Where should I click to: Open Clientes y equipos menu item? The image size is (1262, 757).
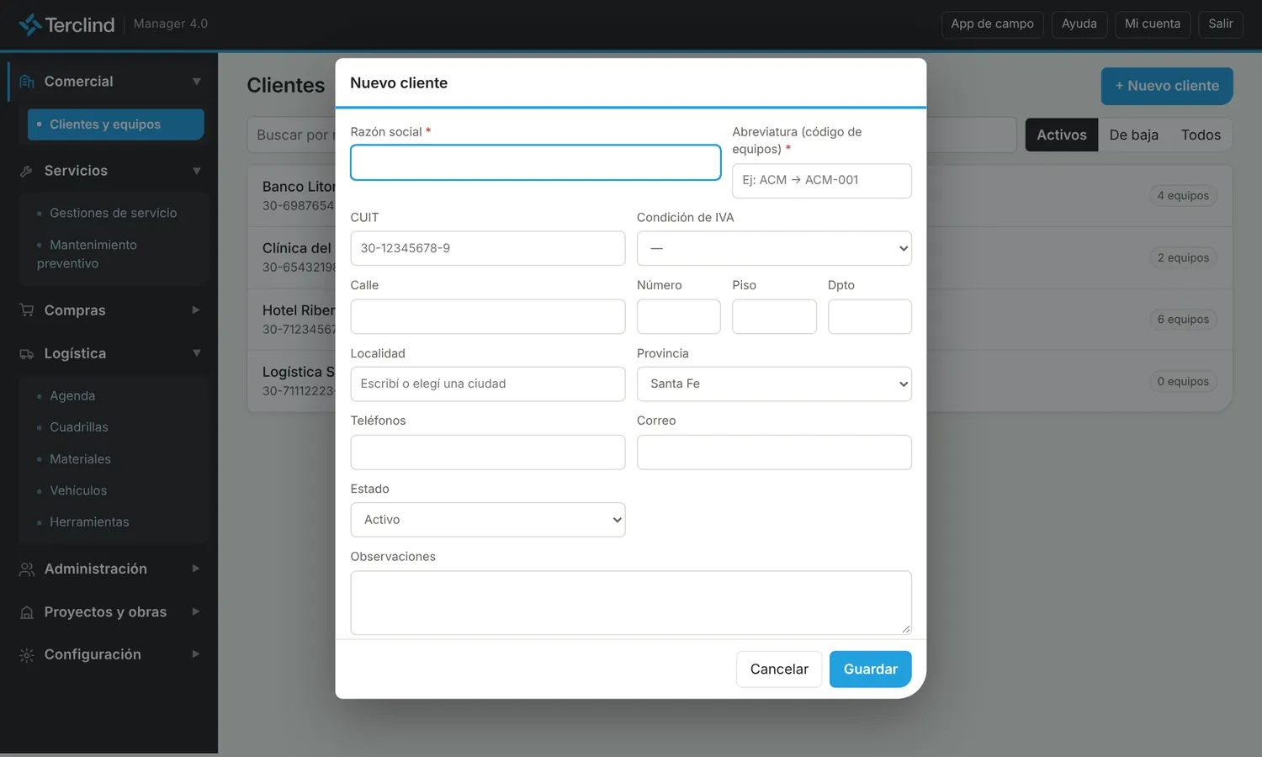coord(116,124)
